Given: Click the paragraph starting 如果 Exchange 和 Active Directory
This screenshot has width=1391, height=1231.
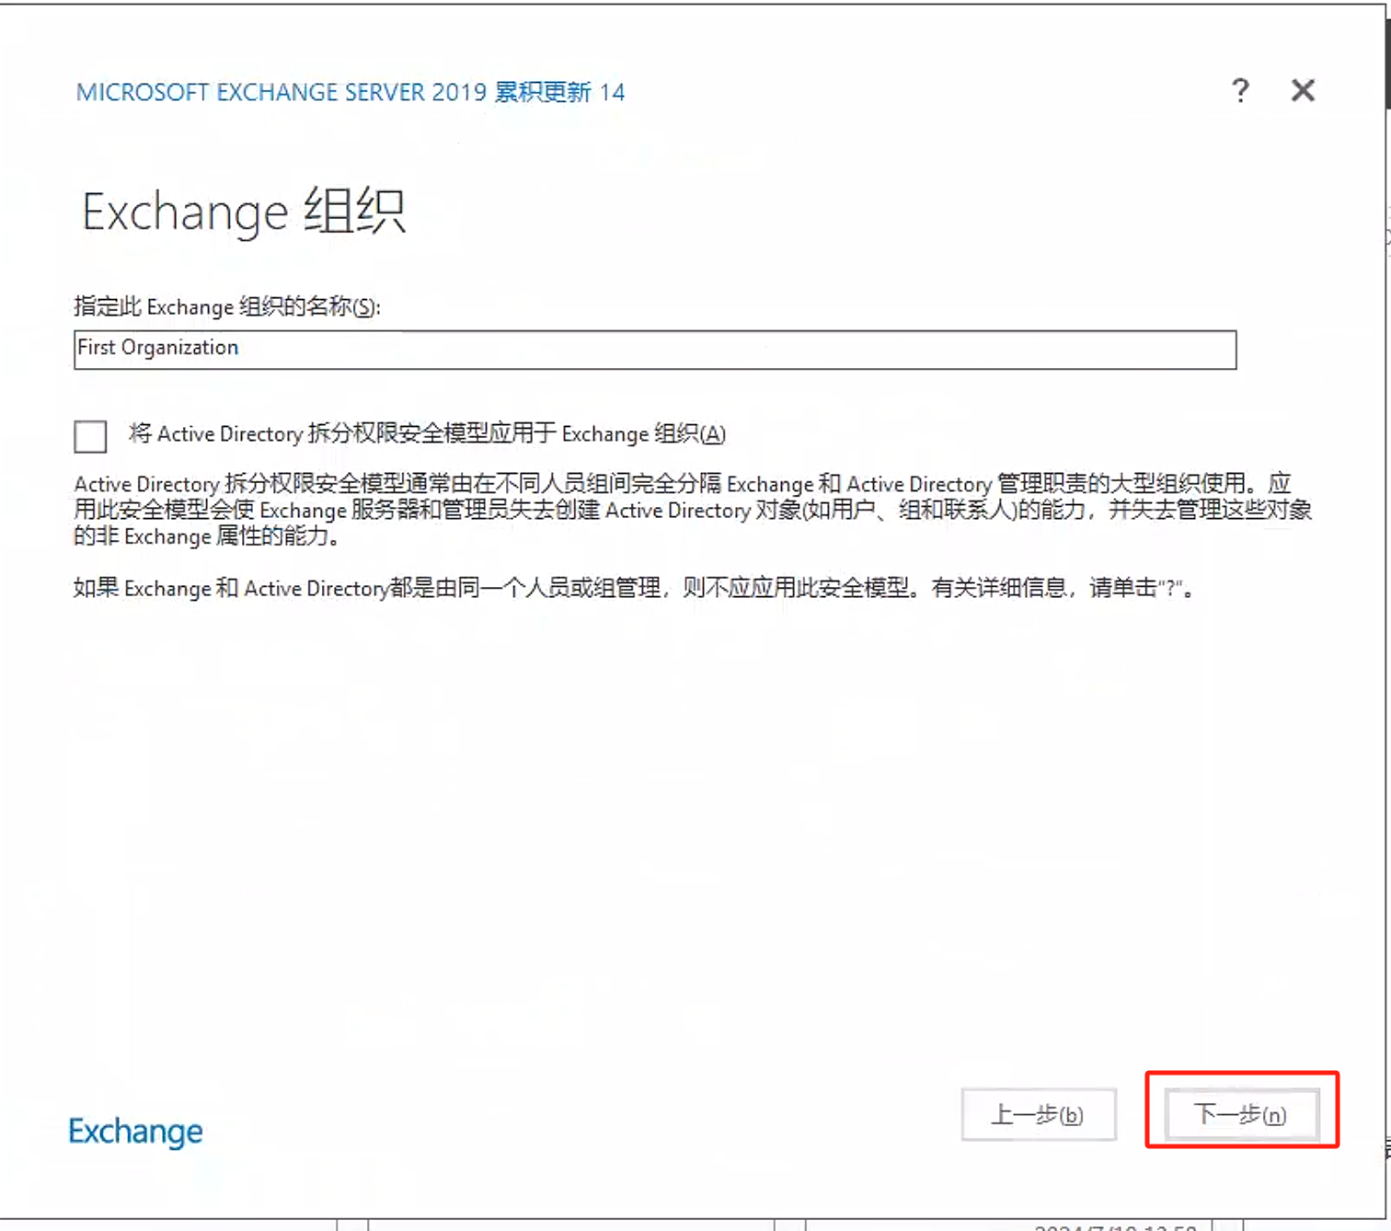Looking at the screenshot, I should [x=636, y=588].
